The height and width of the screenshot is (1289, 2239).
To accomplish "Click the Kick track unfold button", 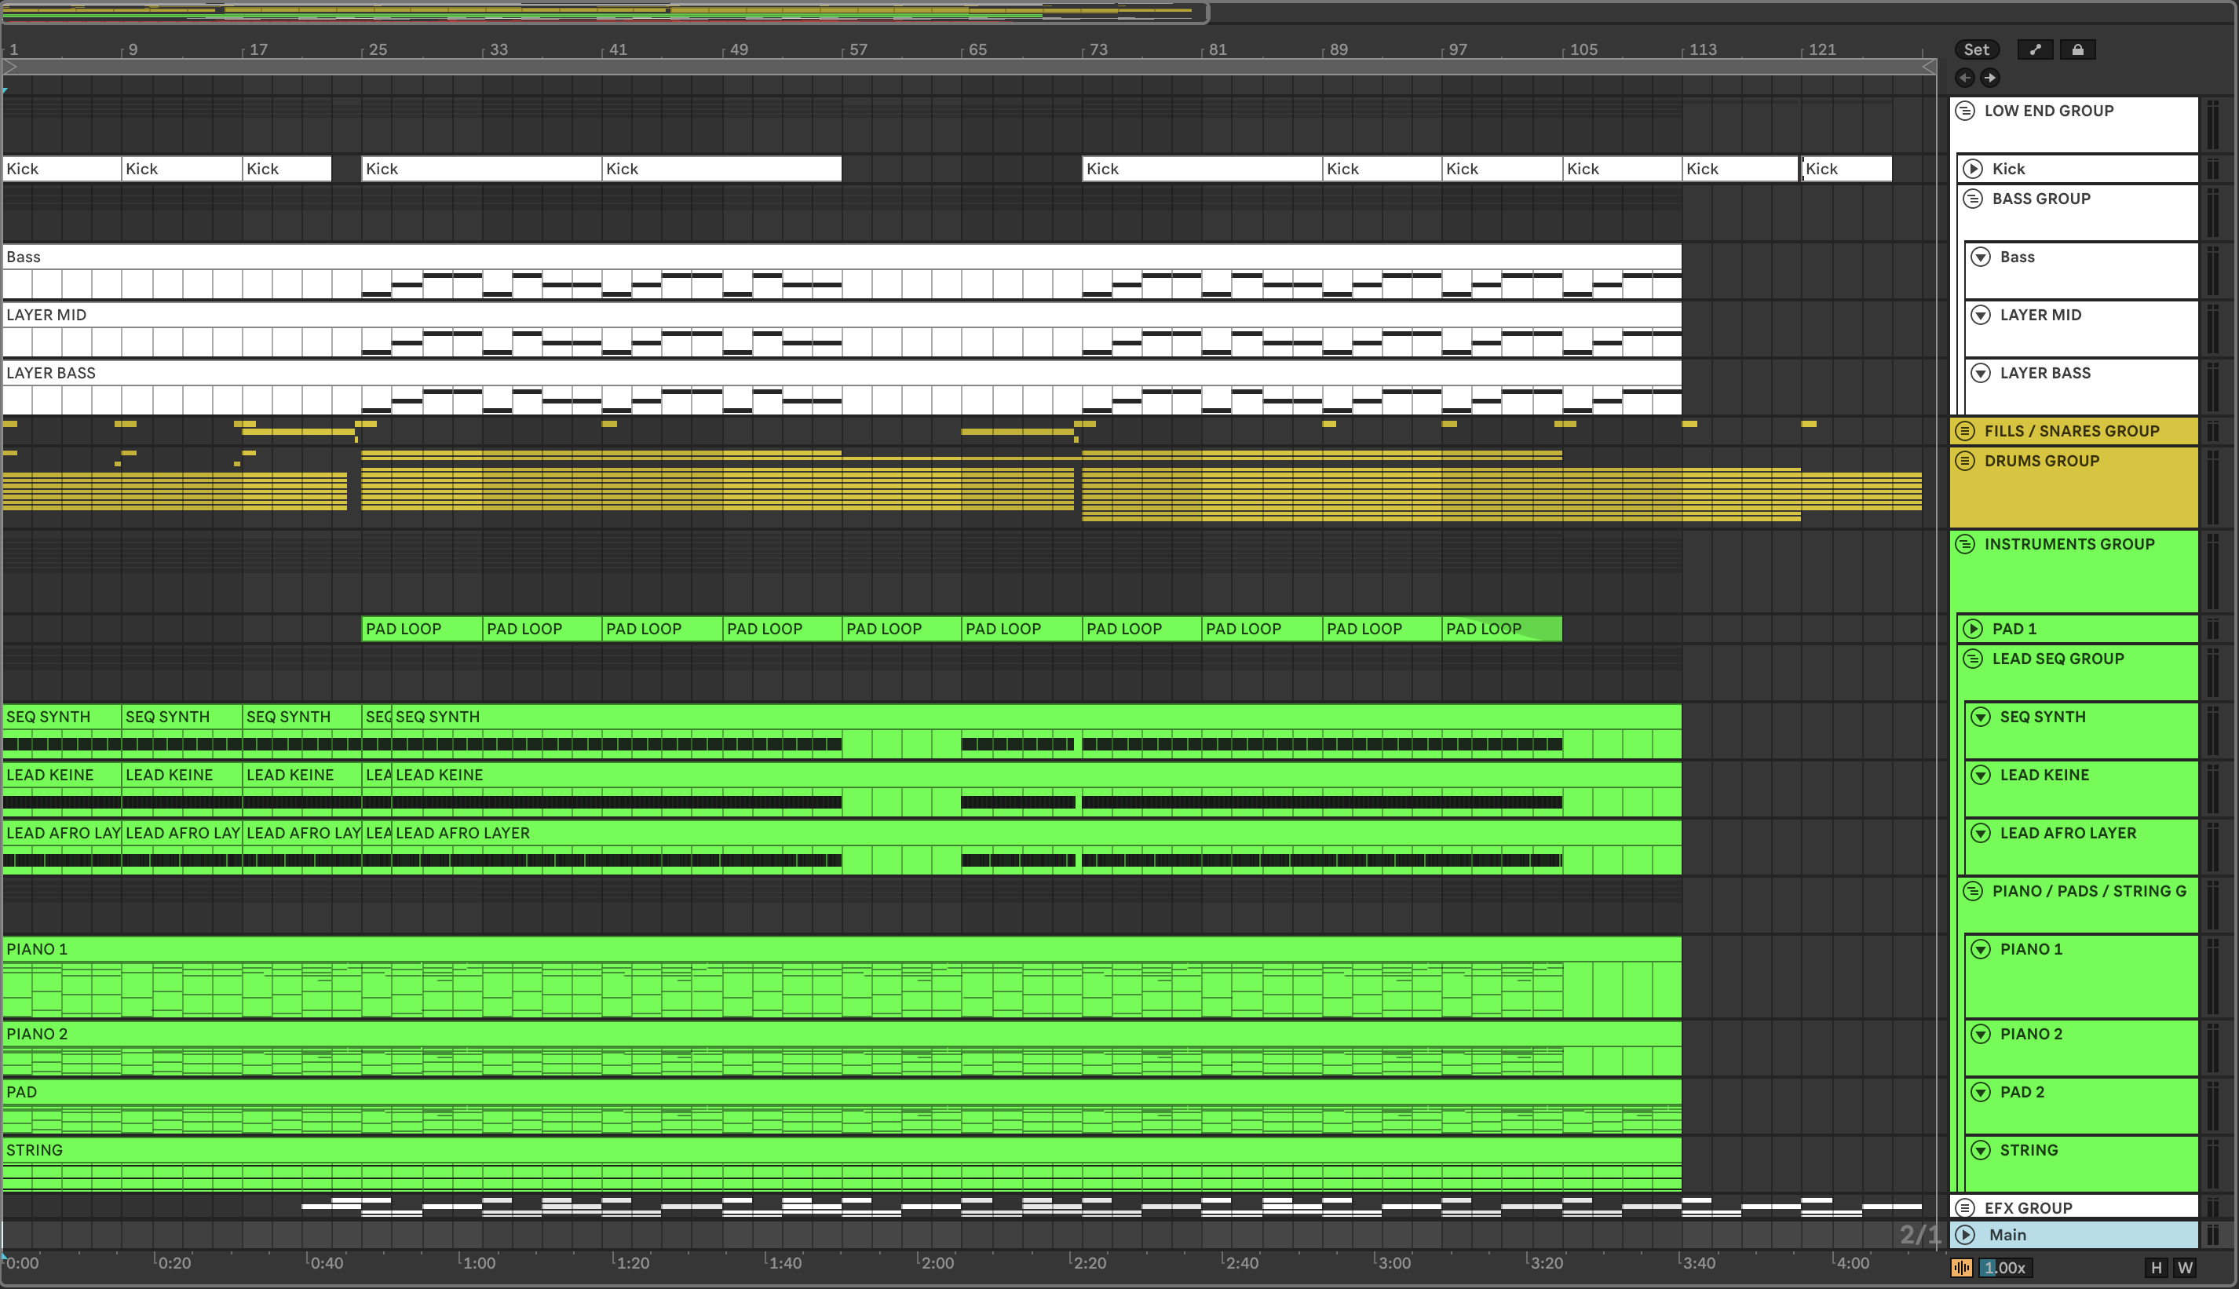I will point(1973,168).
